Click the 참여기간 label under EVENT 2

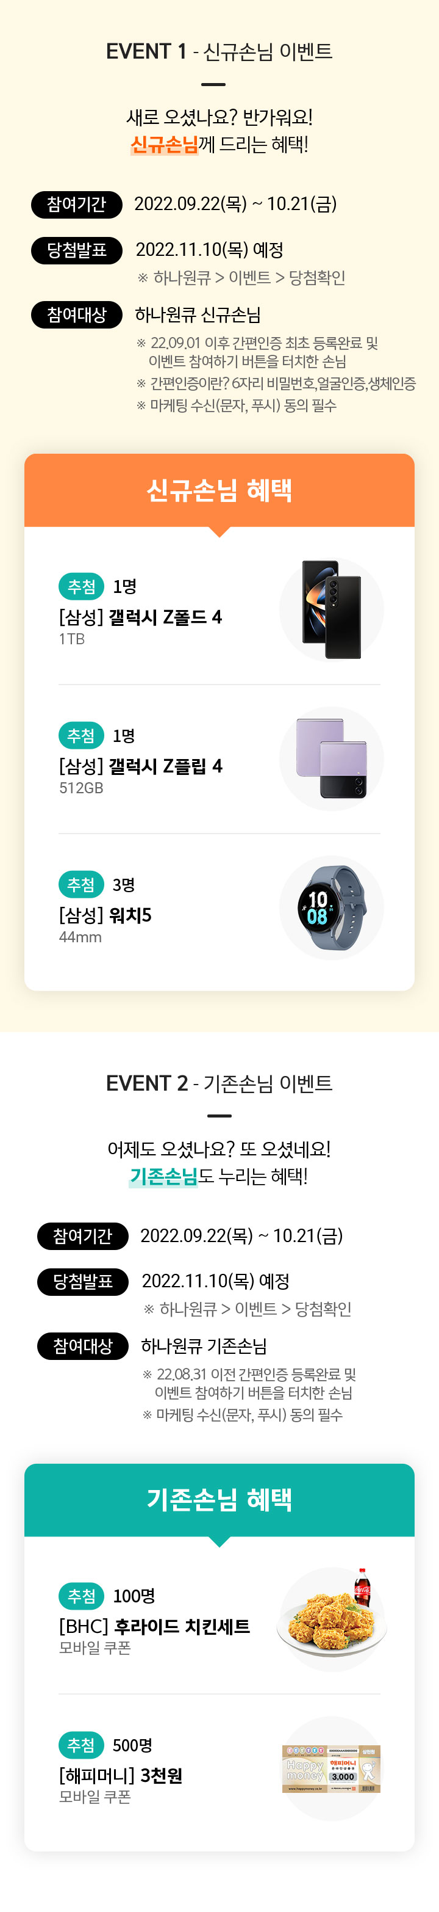pyautogui.click(x=82, y=1236)
